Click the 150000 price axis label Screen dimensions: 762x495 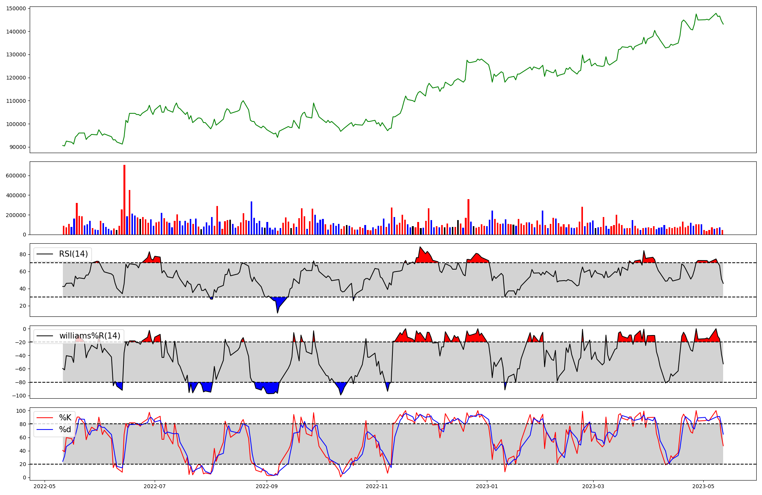point(16,8)
